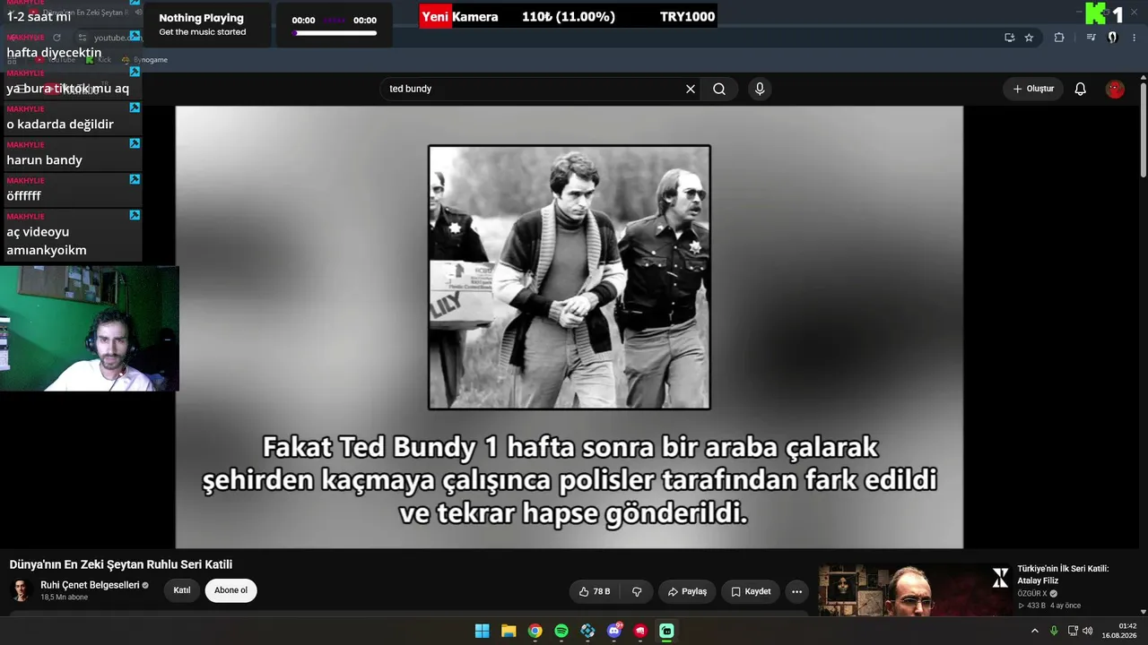Click the YouTube search magnifier button

(x=719, y=89)
